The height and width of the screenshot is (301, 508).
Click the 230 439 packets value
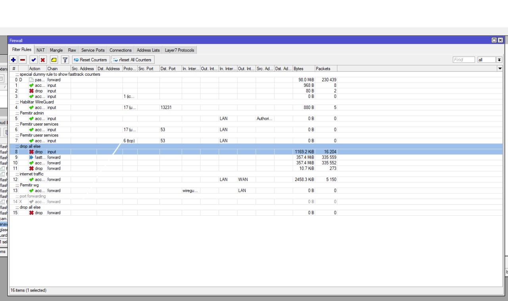coord(329,80)
